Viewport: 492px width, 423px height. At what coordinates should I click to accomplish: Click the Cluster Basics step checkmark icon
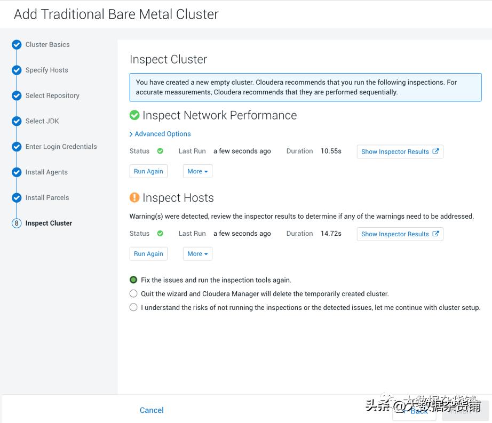[x=17, y=45]
